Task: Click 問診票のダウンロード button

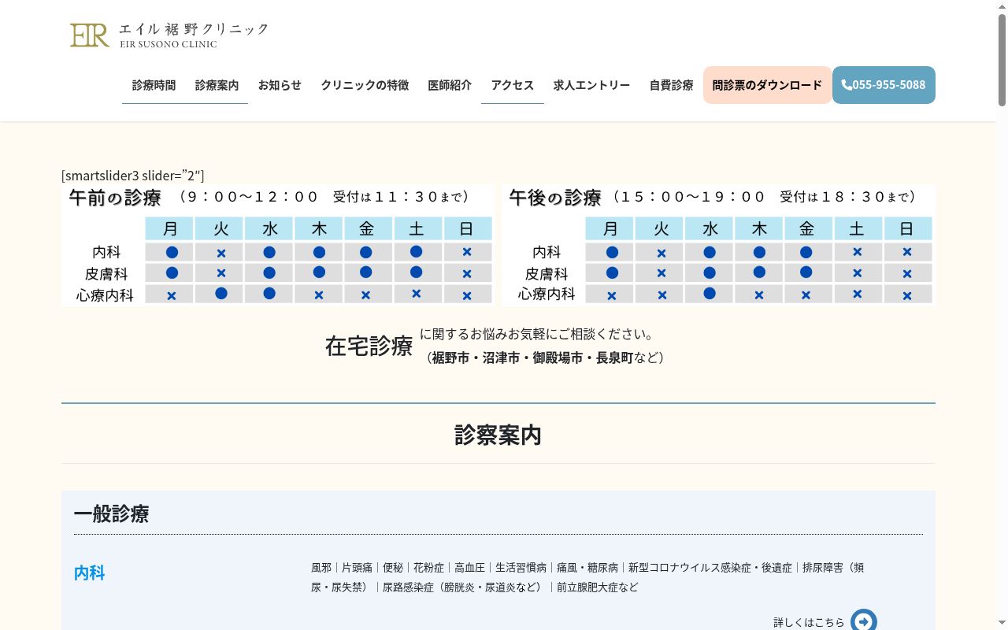Action: 767,85
